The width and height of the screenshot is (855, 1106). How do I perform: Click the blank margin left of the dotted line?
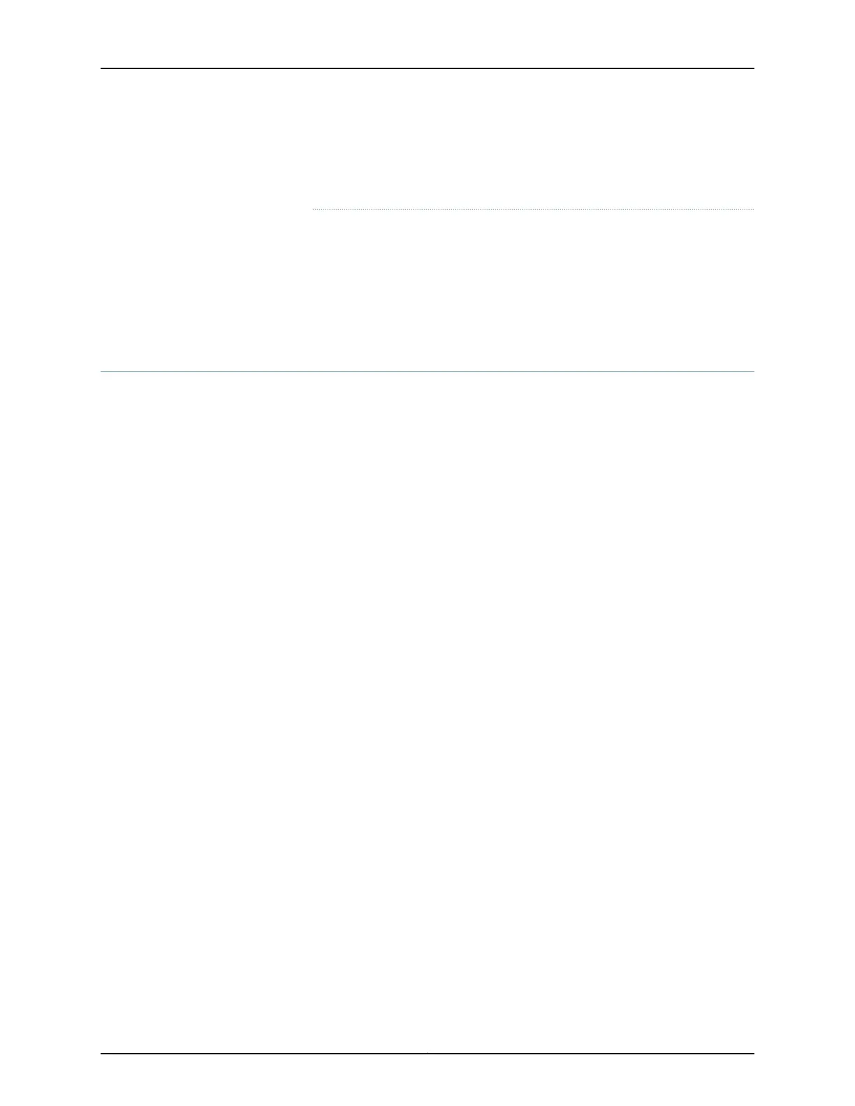206,209
